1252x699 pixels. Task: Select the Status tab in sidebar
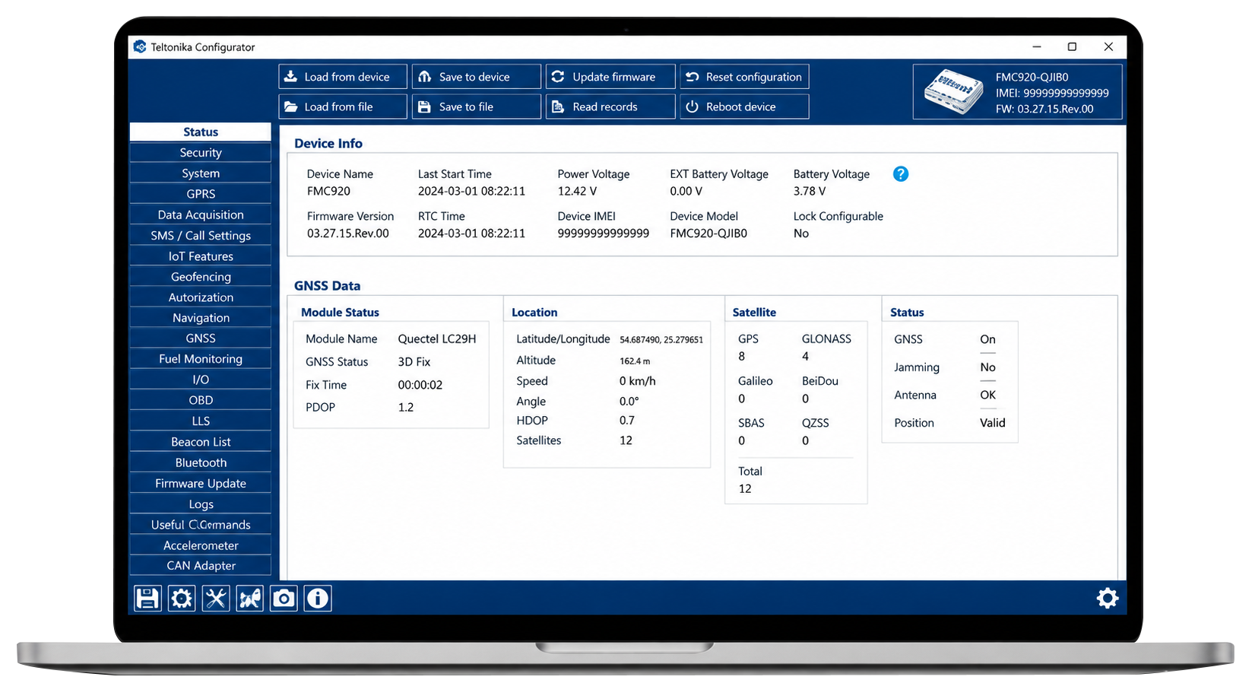pyautogui.click(x=201, y=132)
